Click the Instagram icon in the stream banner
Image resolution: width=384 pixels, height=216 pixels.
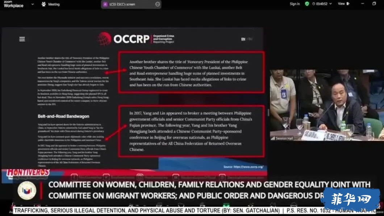[x=140, y=177]
